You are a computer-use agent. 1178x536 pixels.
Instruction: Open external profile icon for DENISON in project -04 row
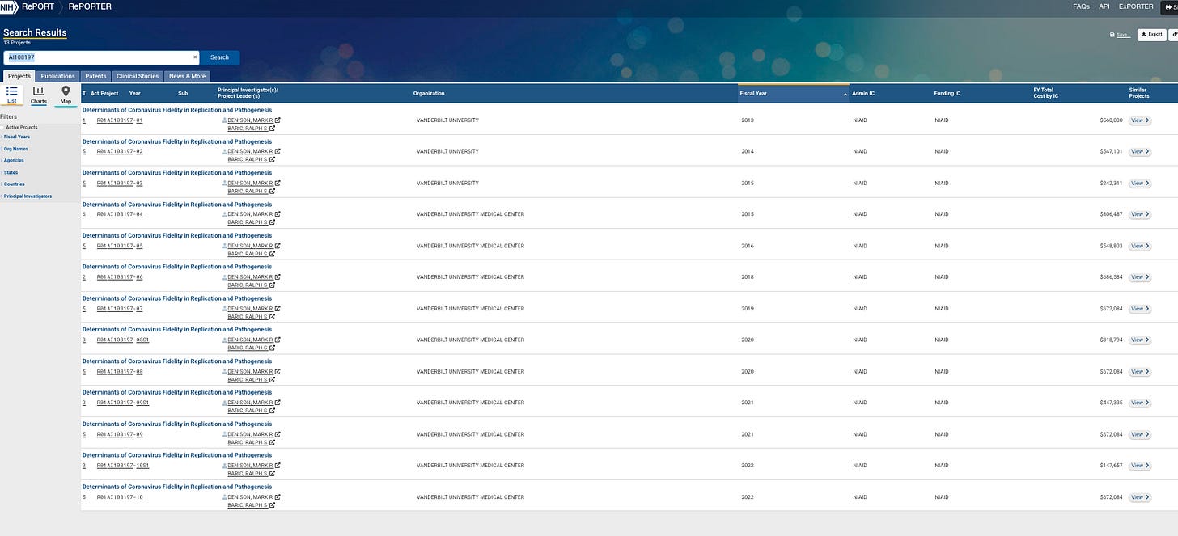[277, 214]
